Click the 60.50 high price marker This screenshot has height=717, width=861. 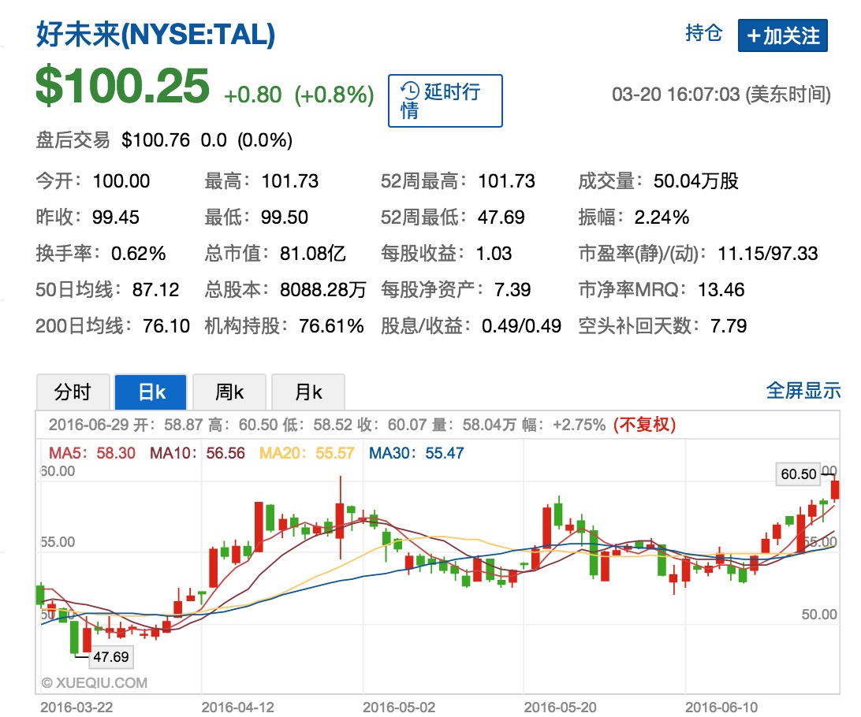[798, 474]
